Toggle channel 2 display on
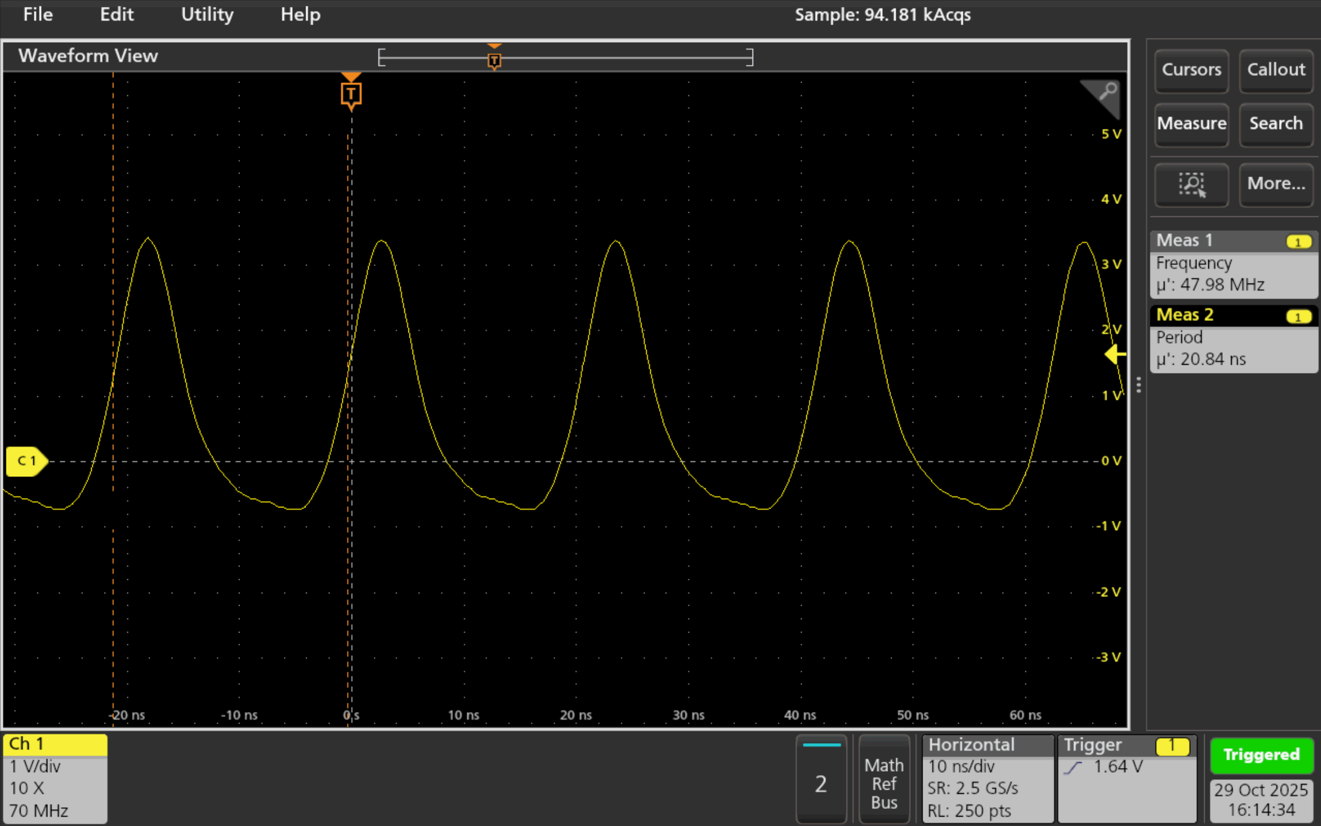This screenshot has height=826, width=1321. (821, 780)
